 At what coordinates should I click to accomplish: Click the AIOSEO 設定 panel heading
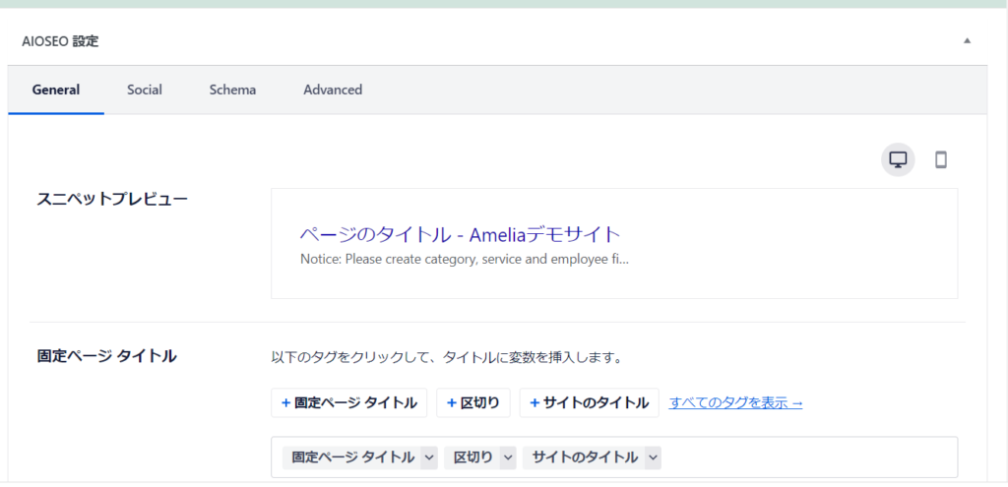[x=60, y=41]
